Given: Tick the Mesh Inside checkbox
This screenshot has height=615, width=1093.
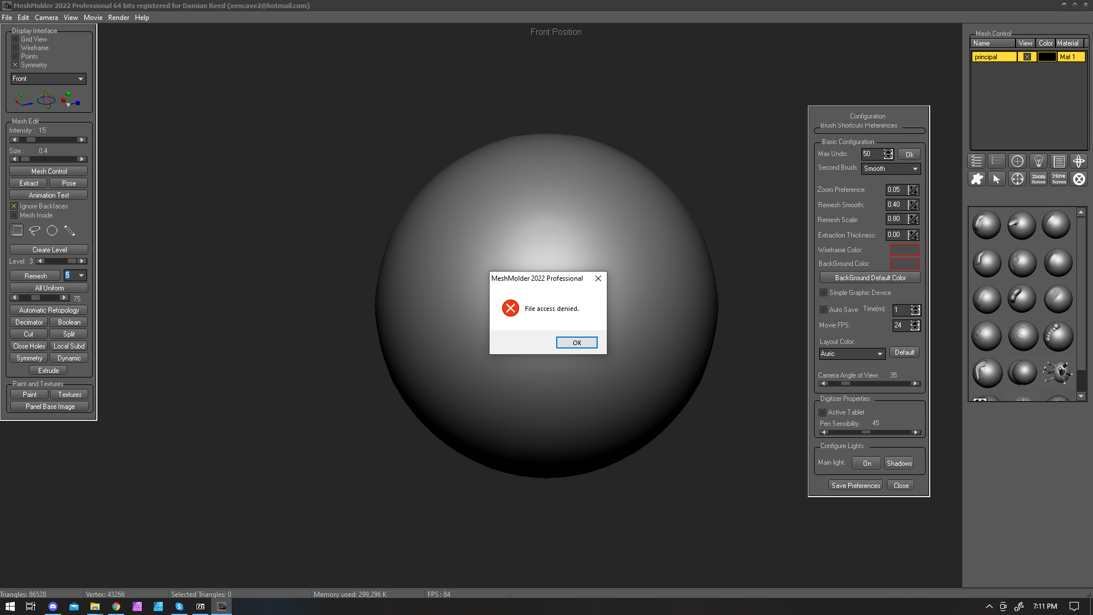Looking at the screenshot, I should [x=14, y=215].
